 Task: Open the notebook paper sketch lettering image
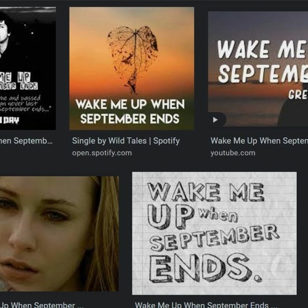pyautogui.click(x=214, y=233)
